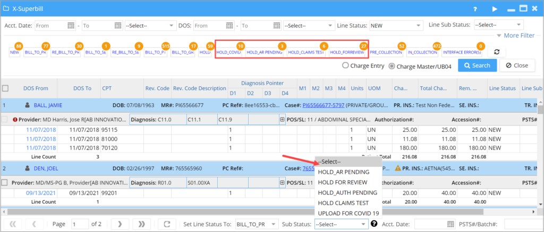The image size is (544, 232).
Task: Go to next page arrow
Action: pos(120,224)
